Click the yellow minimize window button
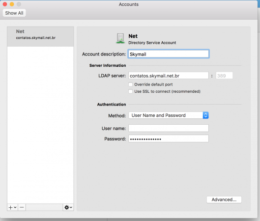This screenshot has height=221, width=260. [12, 4]
